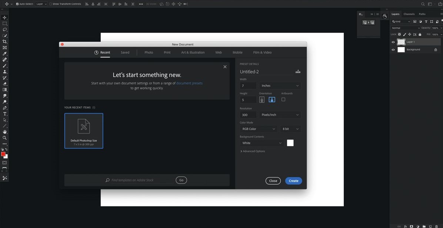Open the Auto-Select Layer dropdown
This screenshot has width=443, height=228.
(41, 4)
